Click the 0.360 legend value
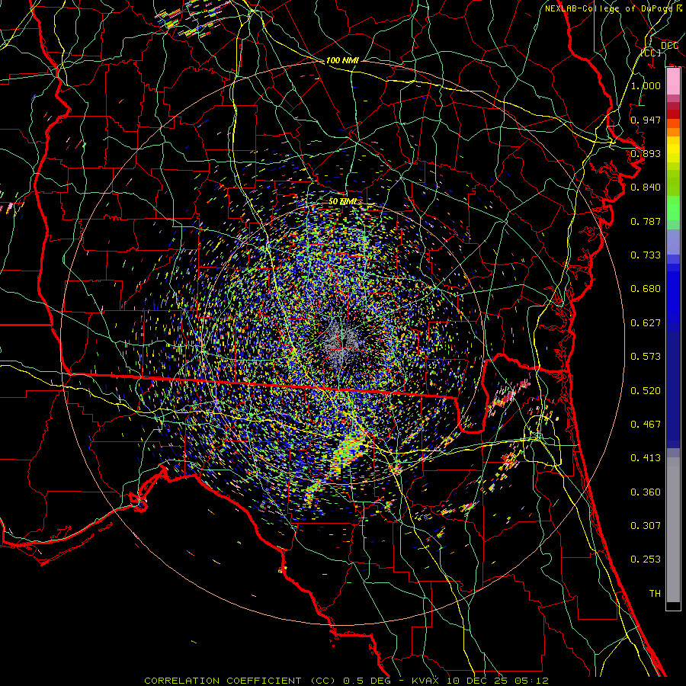The image size is (686, 686). pos(646,492)
